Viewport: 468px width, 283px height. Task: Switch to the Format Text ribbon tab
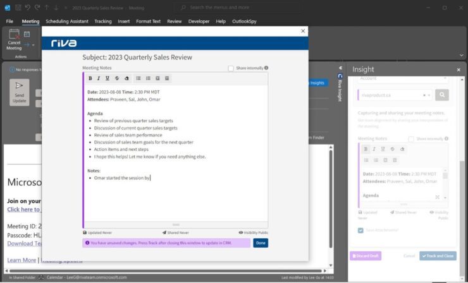point(148,21)
